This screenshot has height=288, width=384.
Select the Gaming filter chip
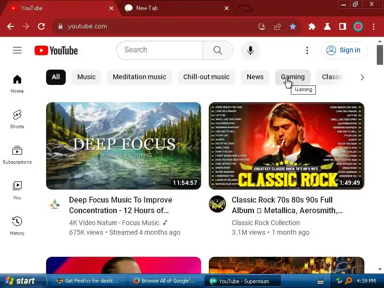[293, 77]
